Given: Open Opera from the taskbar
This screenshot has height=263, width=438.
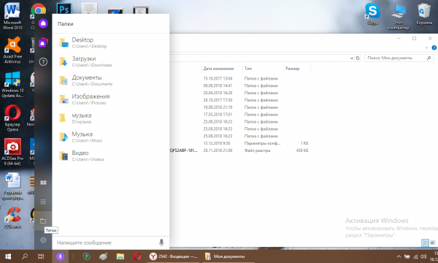Looking at the screenshot, I should tap(137, 256).
